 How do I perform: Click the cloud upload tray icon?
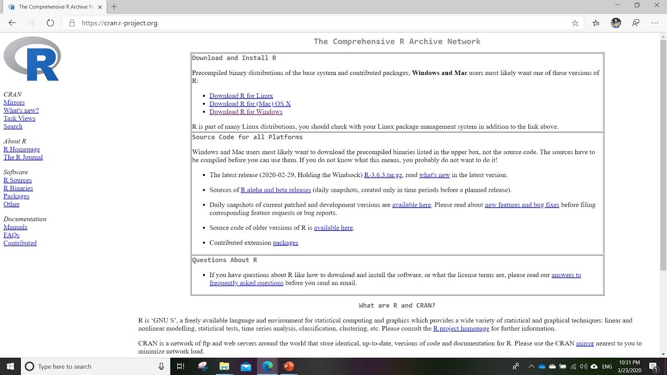pos(594,367)
